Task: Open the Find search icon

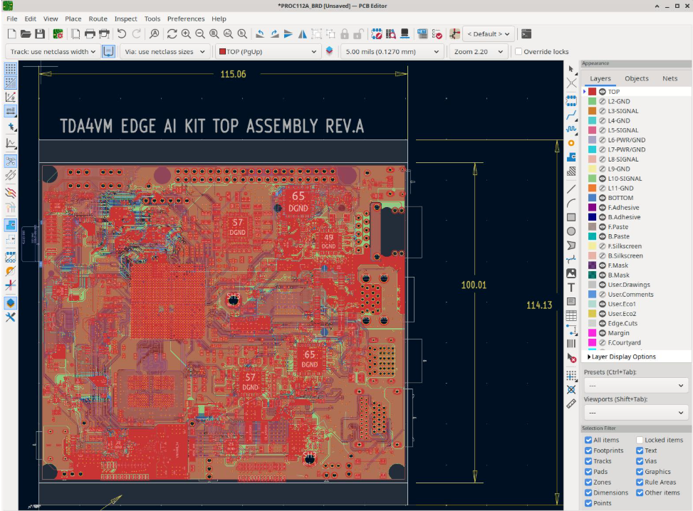Action: [x=155, y=34]
